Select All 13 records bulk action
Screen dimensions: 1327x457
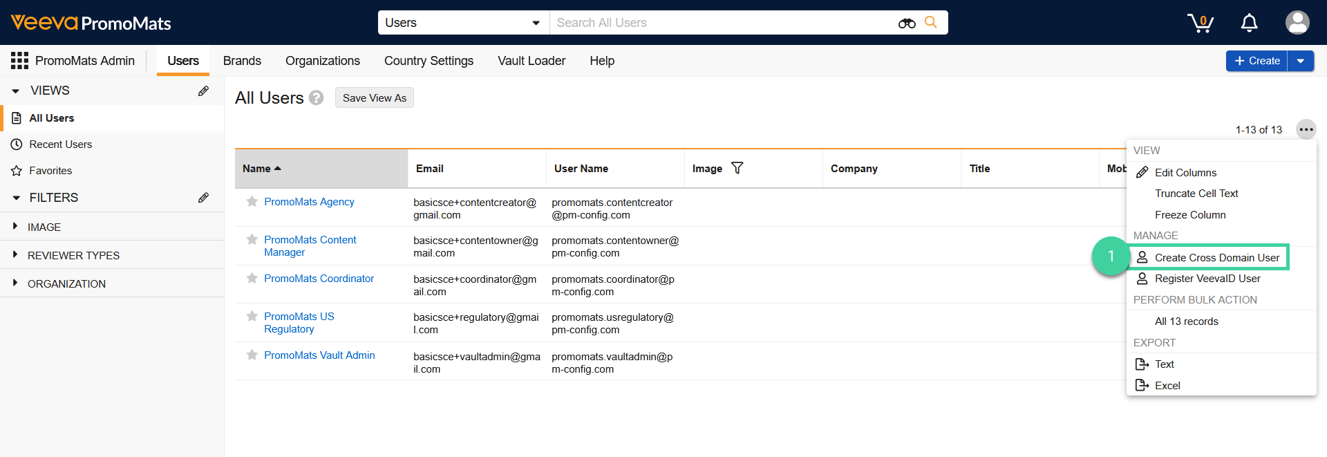(x=1221, y=321)
